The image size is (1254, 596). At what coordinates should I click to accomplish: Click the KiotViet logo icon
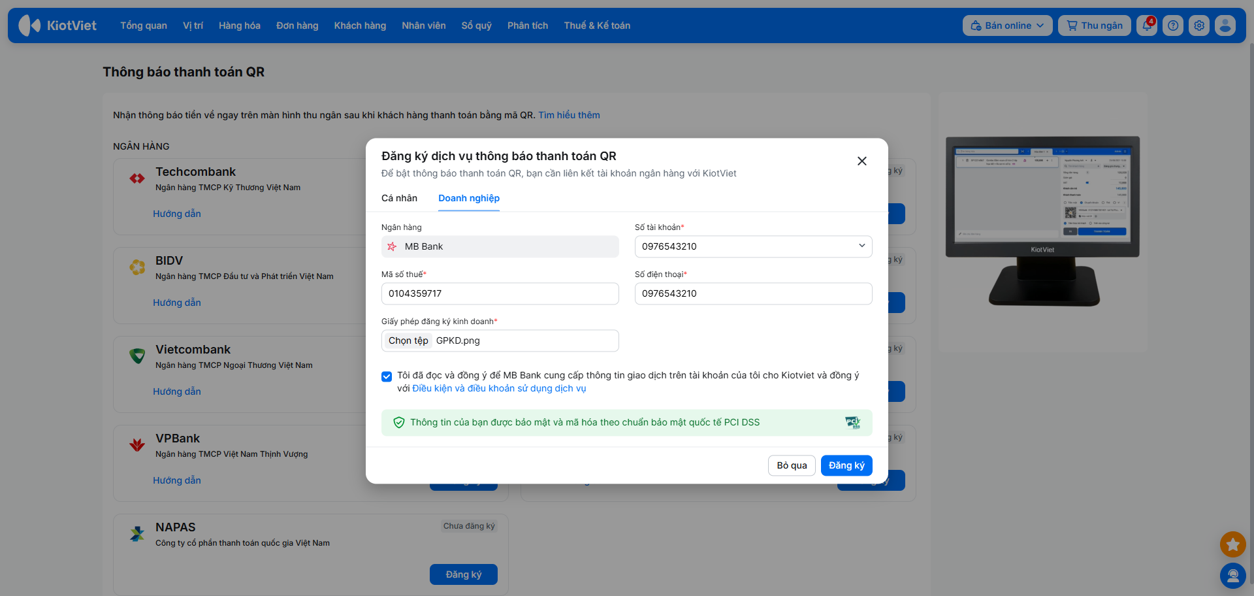point(30,25)
